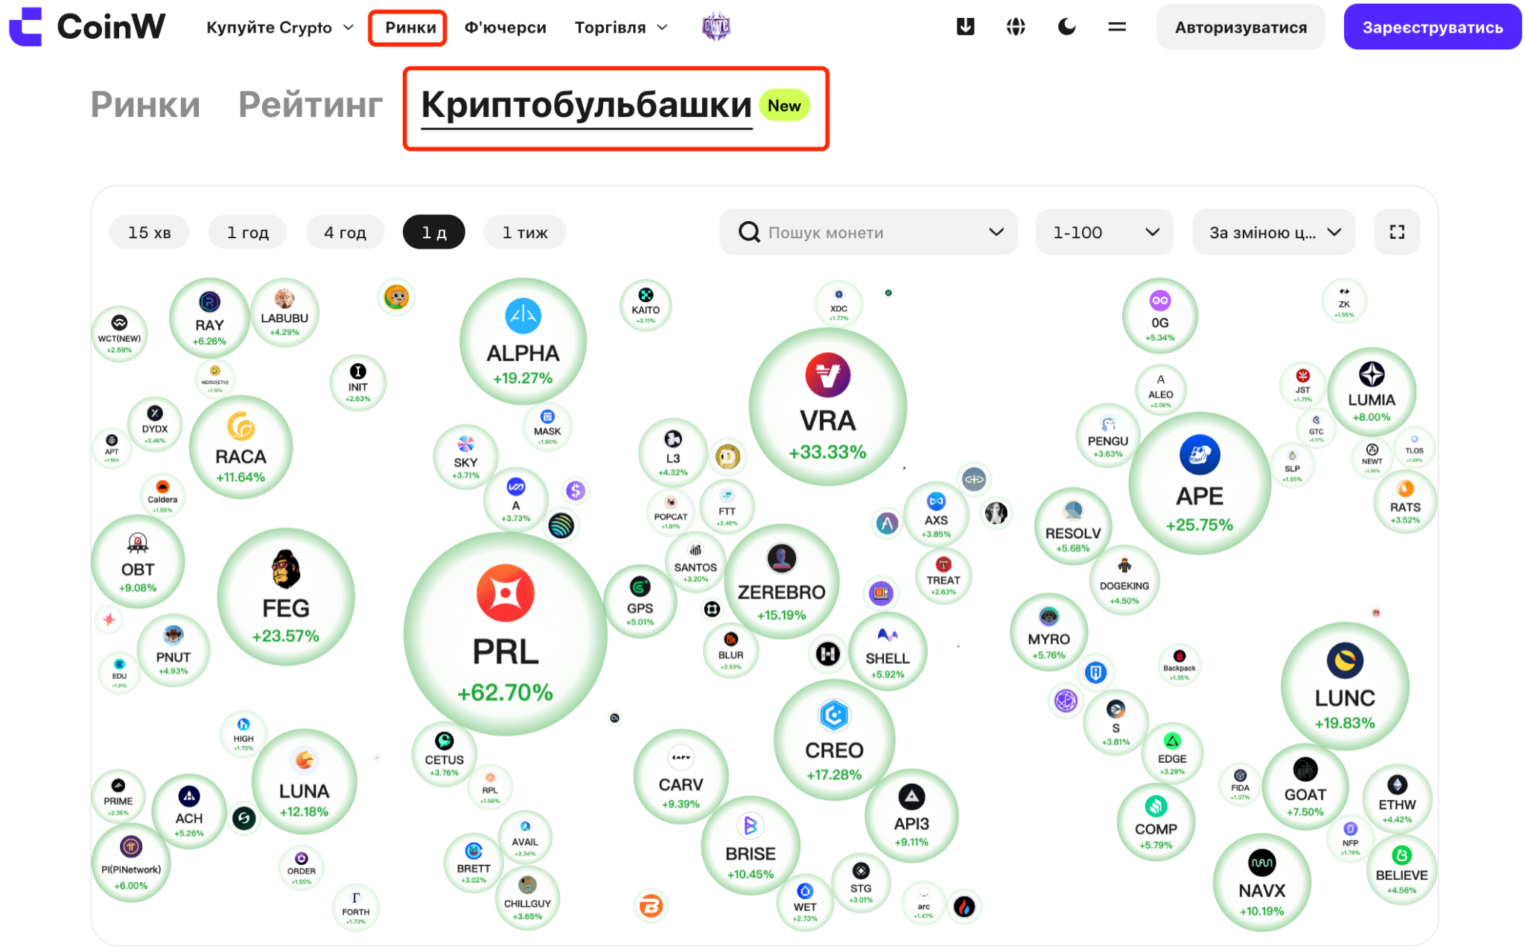Open Ринки in top navigation
Viewport: 1525px width, 949px height.
click(410, 28)
